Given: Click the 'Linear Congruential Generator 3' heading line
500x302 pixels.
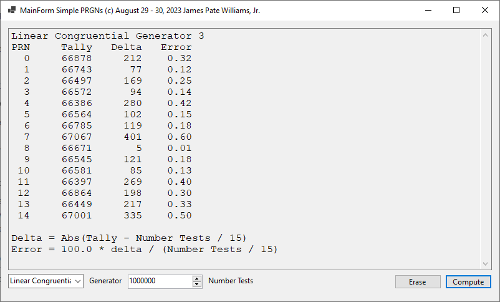Looking at the screenshot, I should pos(107,36).
